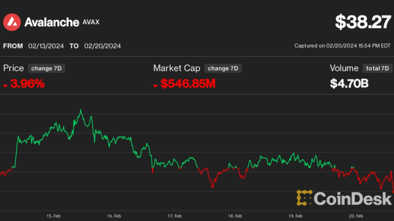Click the Volume label

344,68
